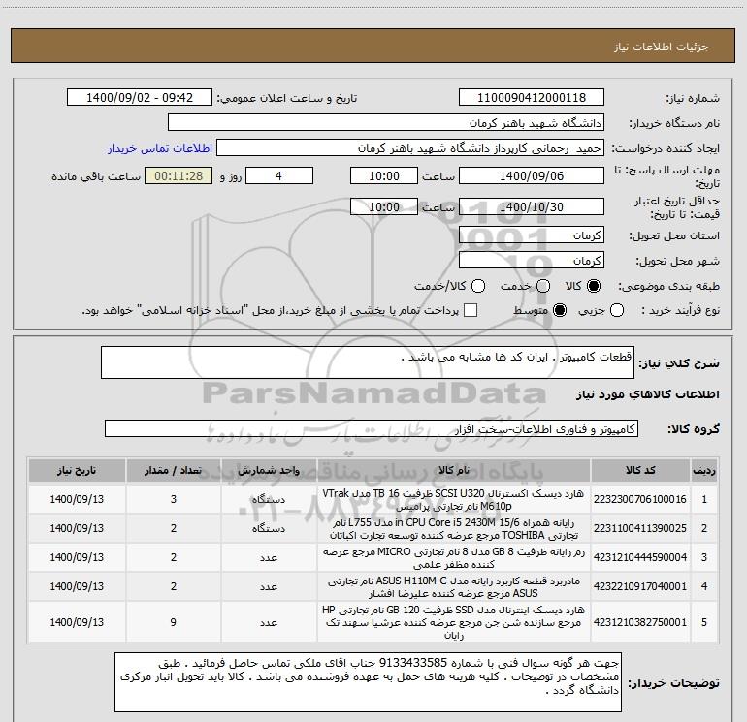This screenshot has height=722, width=747.
Task: Click need date 1400/09/13 in row 5
Action: click(77, 622)
